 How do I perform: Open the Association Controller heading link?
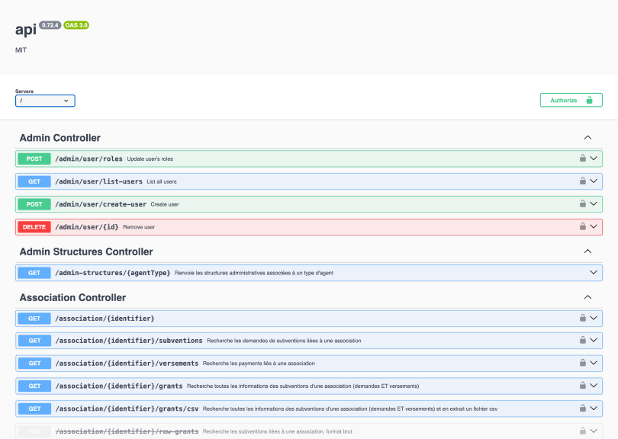point(72,297)
